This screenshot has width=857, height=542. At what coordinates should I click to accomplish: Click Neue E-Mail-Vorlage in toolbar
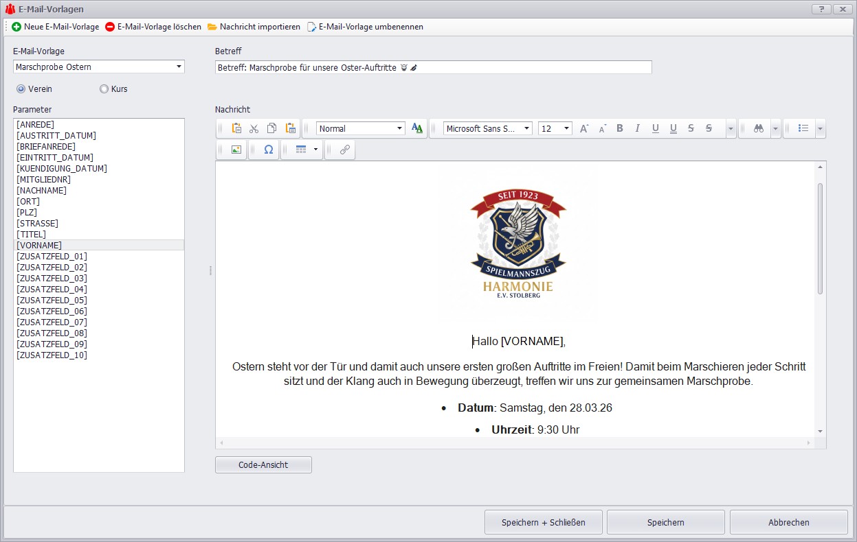pos(55,27)
